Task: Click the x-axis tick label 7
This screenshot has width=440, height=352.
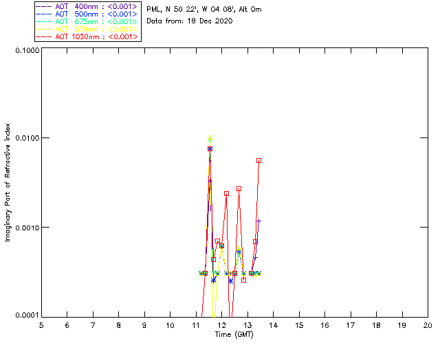Action: [x=93, y=326]
